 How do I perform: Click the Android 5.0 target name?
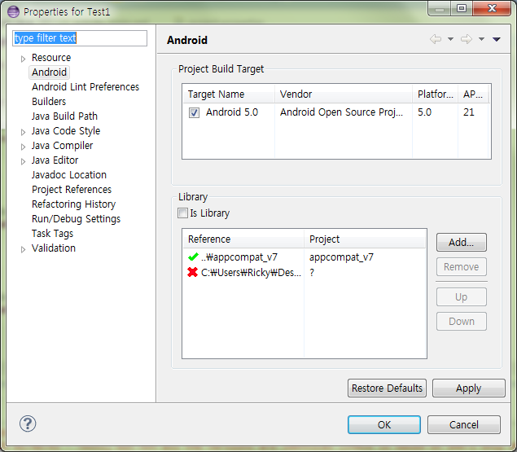[232, 112]
